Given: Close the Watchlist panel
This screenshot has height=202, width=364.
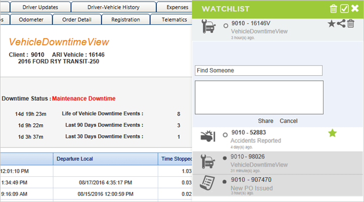Looking at the screenshot, I should [x=355, y=9].
